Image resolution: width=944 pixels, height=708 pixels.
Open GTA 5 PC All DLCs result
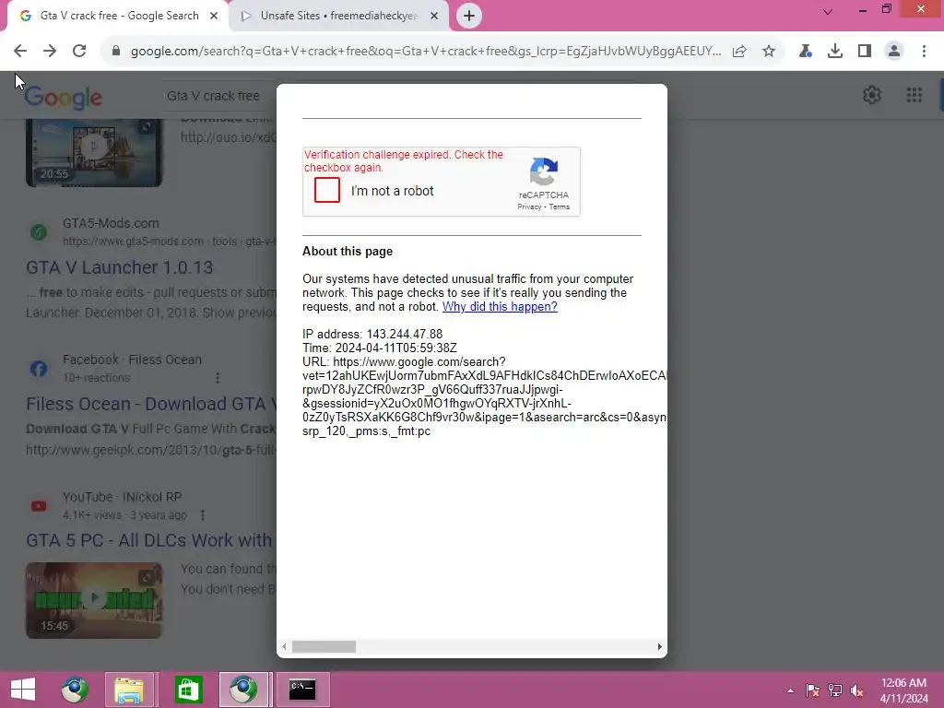pos(149,540)
